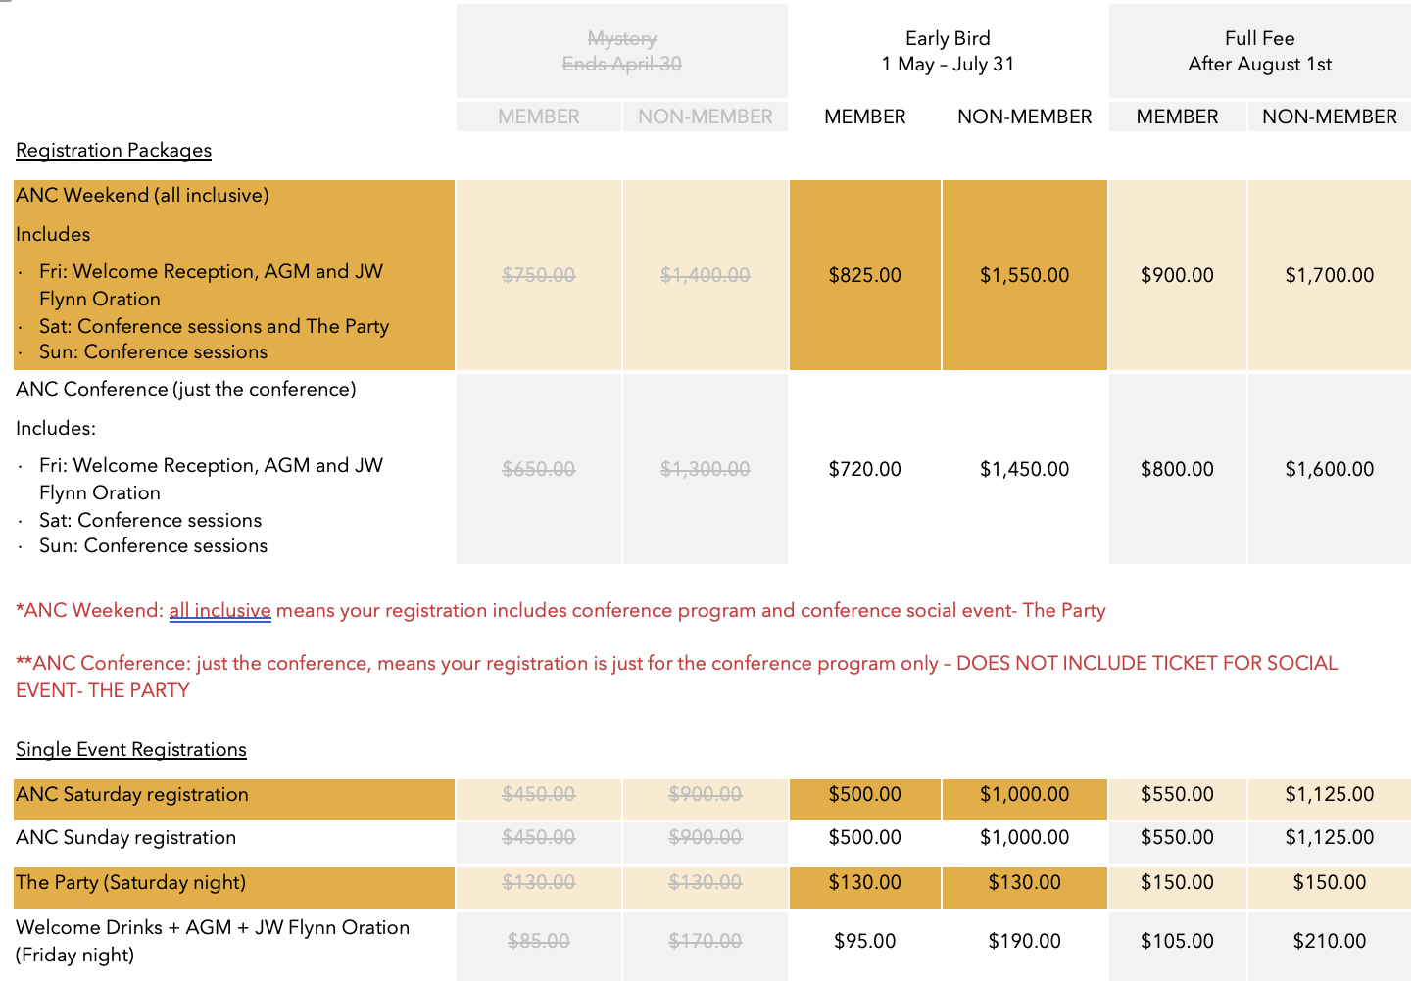Viewport: 1413px width, 981px height.
Task: Select the ANC Conference full fee $800.00 cell
Action: (1177, 470)
